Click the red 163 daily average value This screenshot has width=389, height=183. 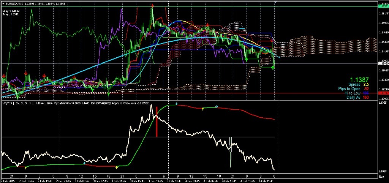366,98
